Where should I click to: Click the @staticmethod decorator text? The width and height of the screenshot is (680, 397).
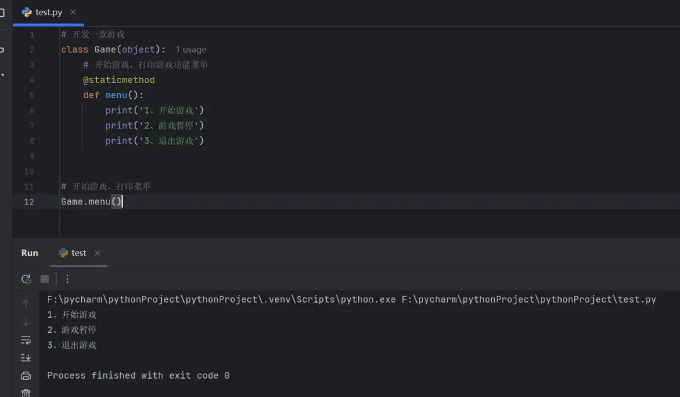click(x=119, y=80)
